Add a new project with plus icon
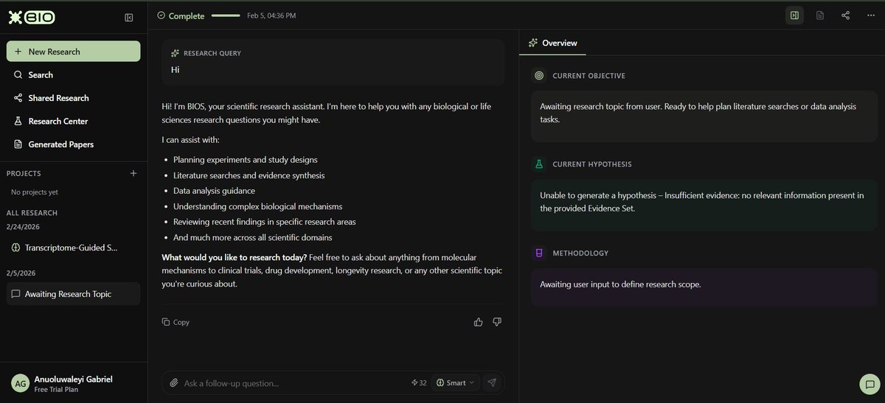The width and height of the screenshot is (885, 403). tap(133, 173)
